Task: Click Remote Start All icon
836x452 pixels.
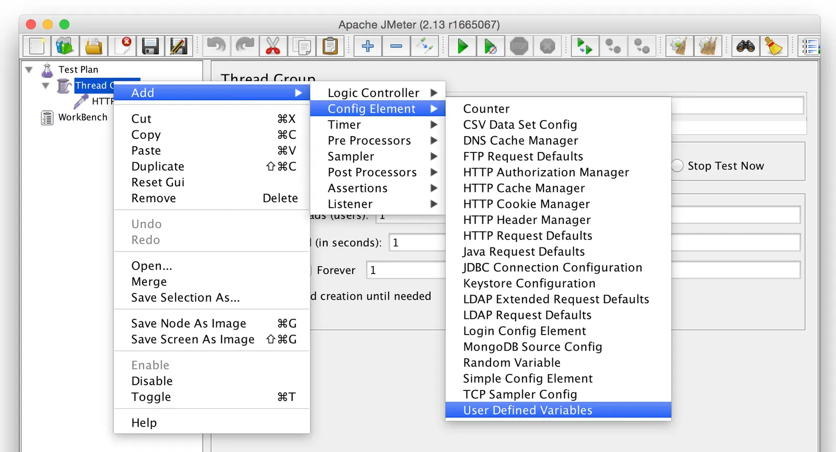Action: coord(585,46)
